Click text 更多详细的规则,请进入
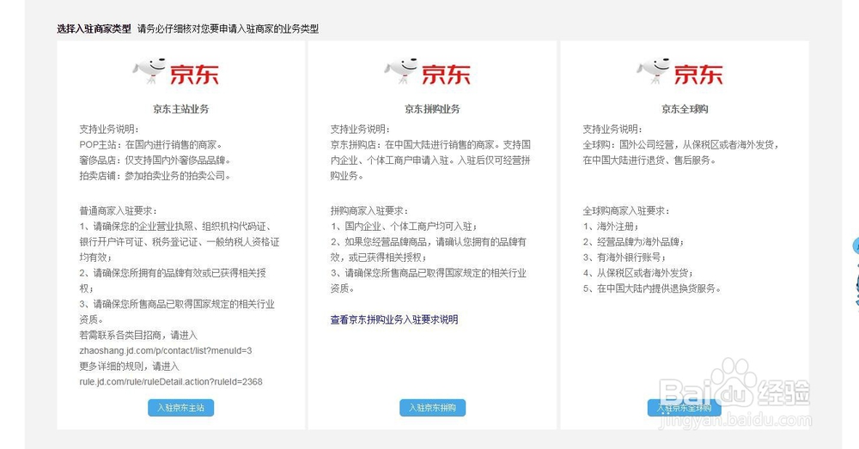Viewport: 859px width, 449px height. pos(130,366)
